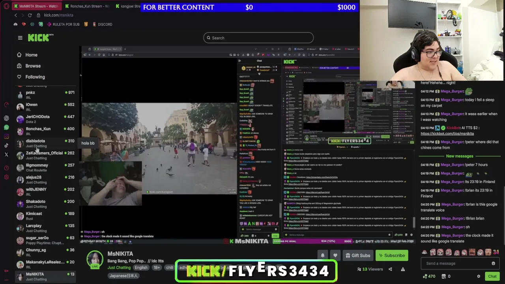Image resolution: width=505 pixels, height=284 pixels.
Task: Switch to Ronchas_Kun Stream tab
Action: click(87, 6)
